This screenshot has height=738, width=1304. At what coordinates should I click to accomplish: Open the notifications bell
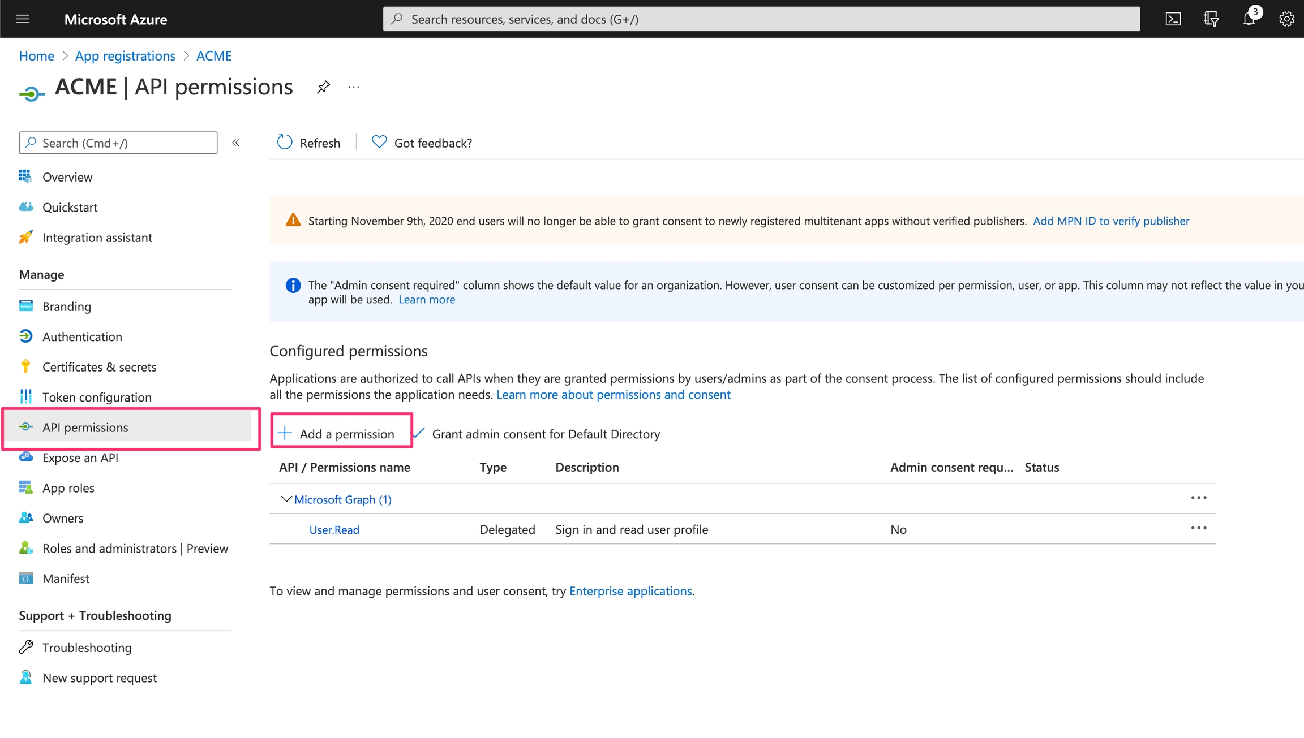[1249, 19]
